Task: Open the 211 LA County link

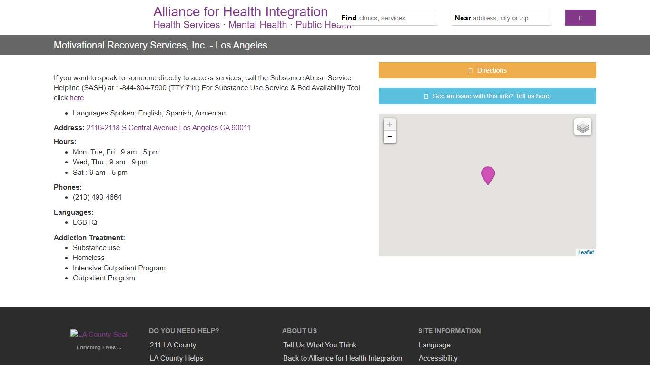Action: tap(173, 345)
